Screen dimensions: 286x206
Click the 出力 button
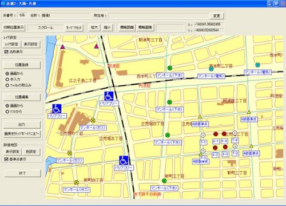pyautogui.click(x=22, y=124)
